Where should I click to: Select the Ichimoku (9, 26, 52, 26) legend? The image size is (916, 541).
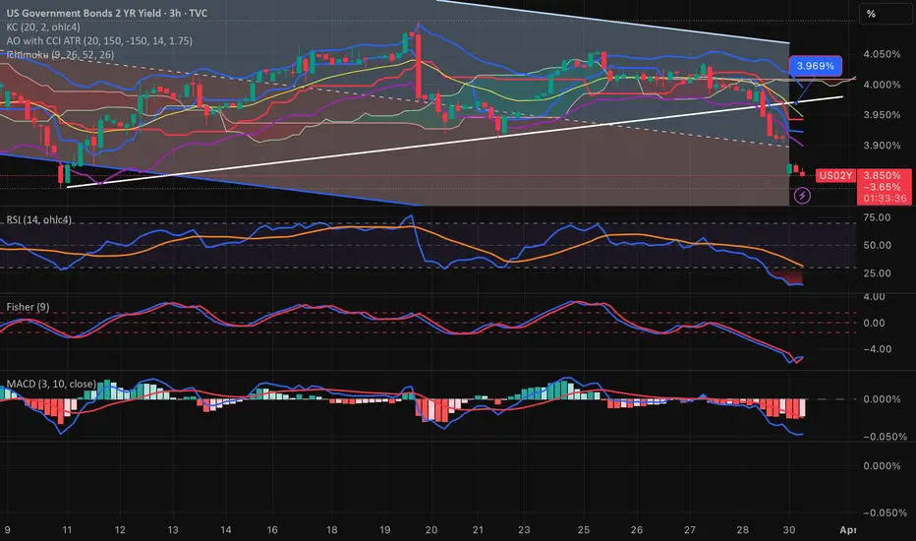60,55
